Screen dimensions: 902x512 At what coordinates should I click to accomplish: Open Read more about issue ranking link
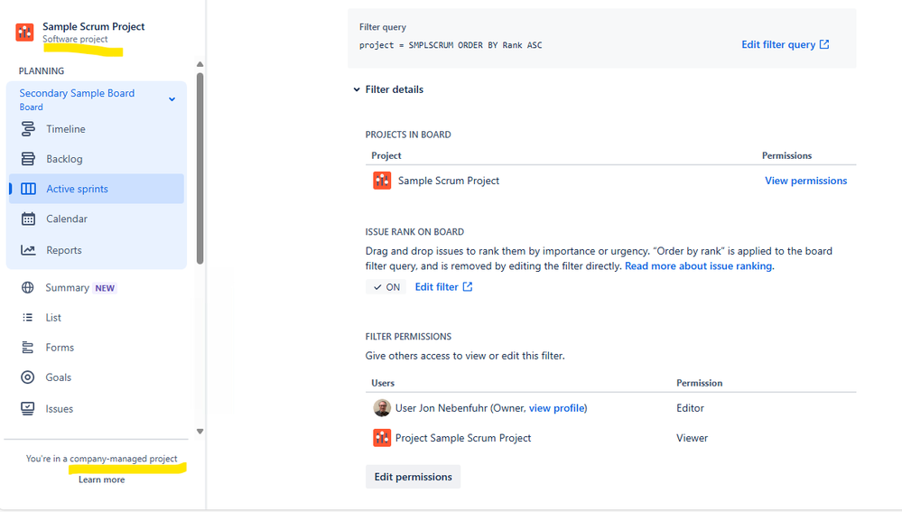(x=698, y=265)
